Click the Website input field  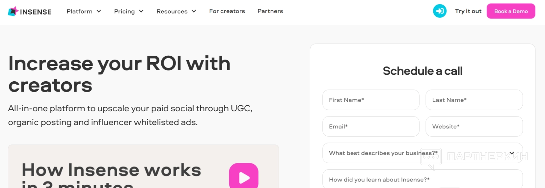474,126
